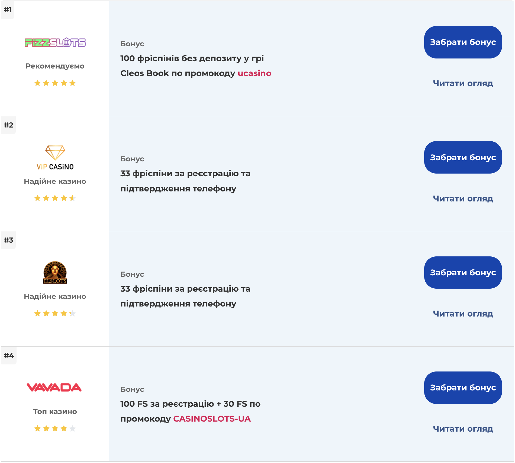515x463 pixels.
Task: Click the Vavada red logo
Action: coord(54,387)
